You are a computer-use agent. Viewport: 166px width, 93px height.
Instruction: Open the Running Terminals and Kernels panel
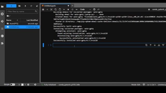[2, 14]
